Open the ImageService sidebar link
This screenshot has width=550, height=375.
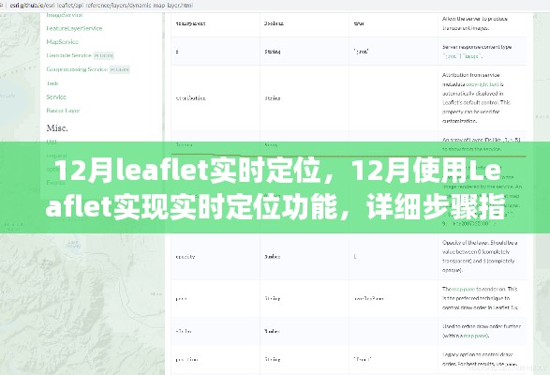click(65, 15)
